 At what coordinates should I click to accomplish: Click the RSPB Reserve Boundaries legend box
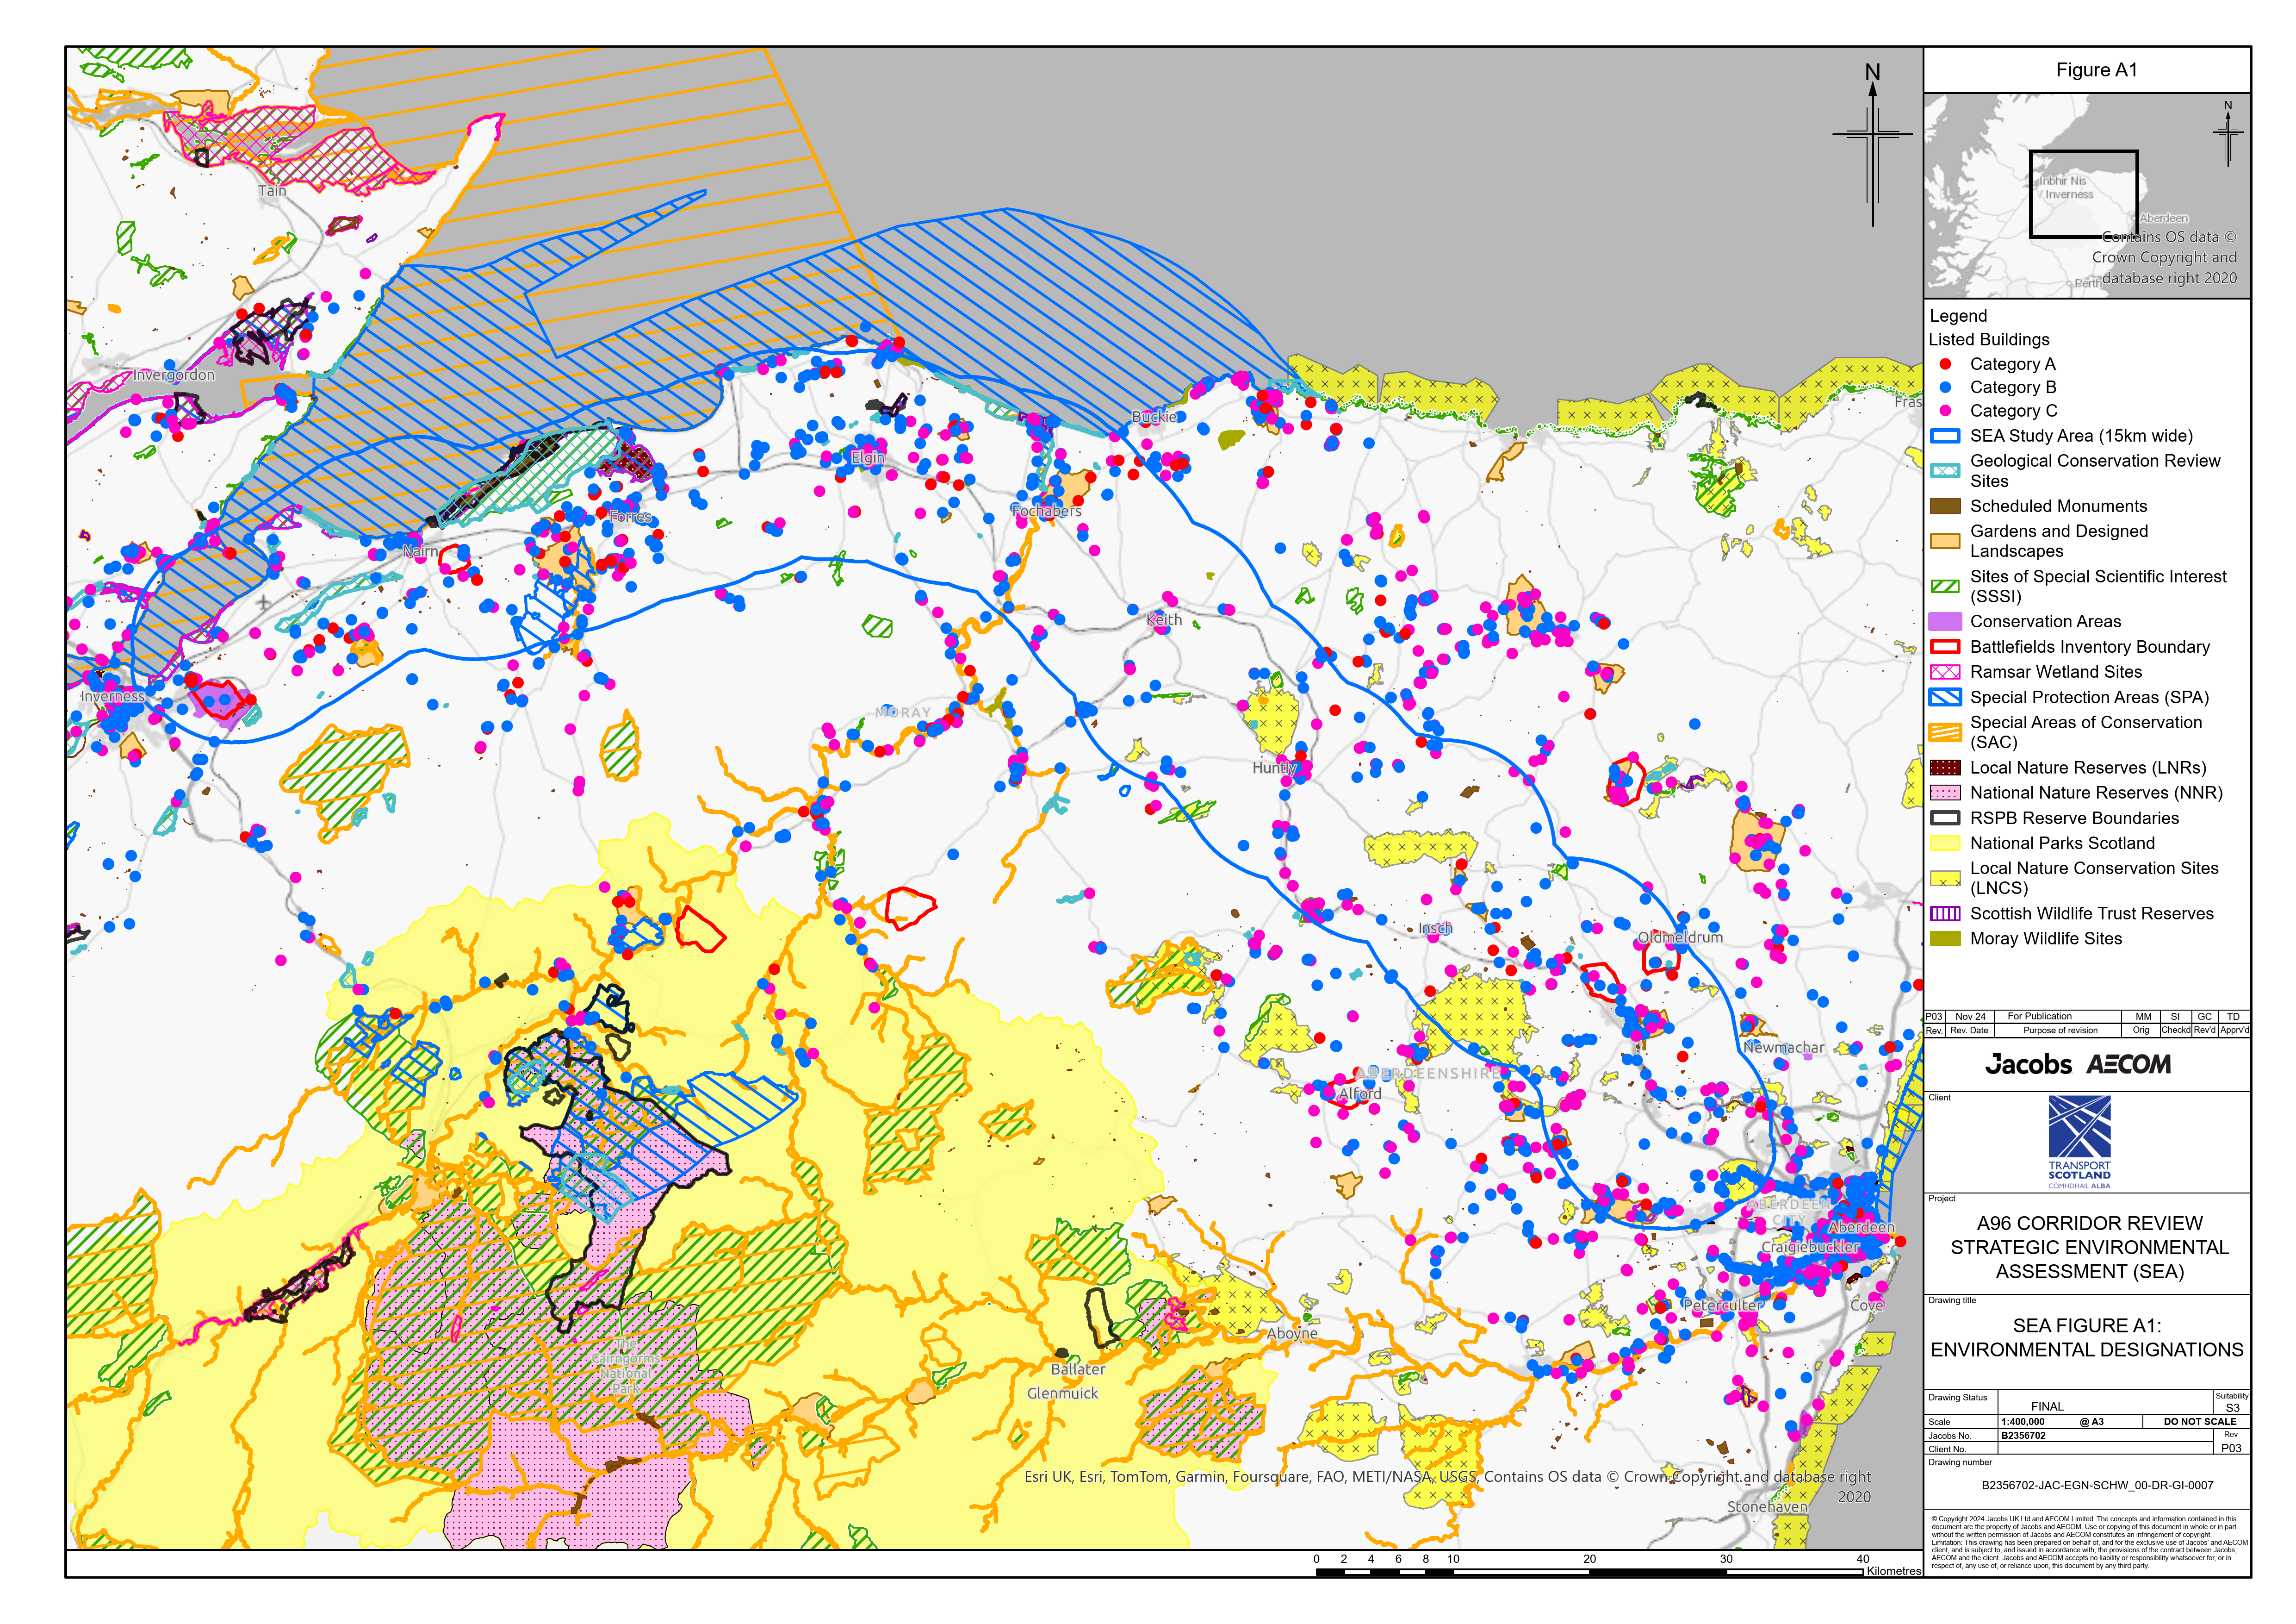coord(1944,818)
